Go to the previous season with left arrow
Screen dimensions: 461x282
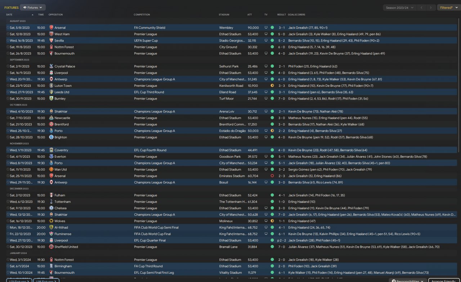click(422, 8)
